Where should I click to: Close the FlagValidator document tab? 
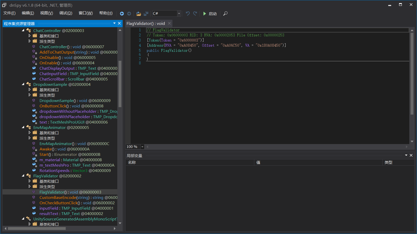[169, 23]
